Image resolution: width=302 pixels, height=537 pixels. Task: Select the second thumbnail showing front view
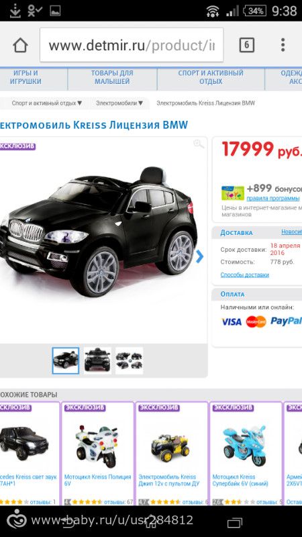pos(97,360)
